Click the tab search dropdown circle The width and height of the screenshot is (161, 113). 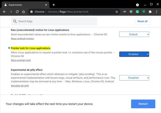tap(138, 5)
